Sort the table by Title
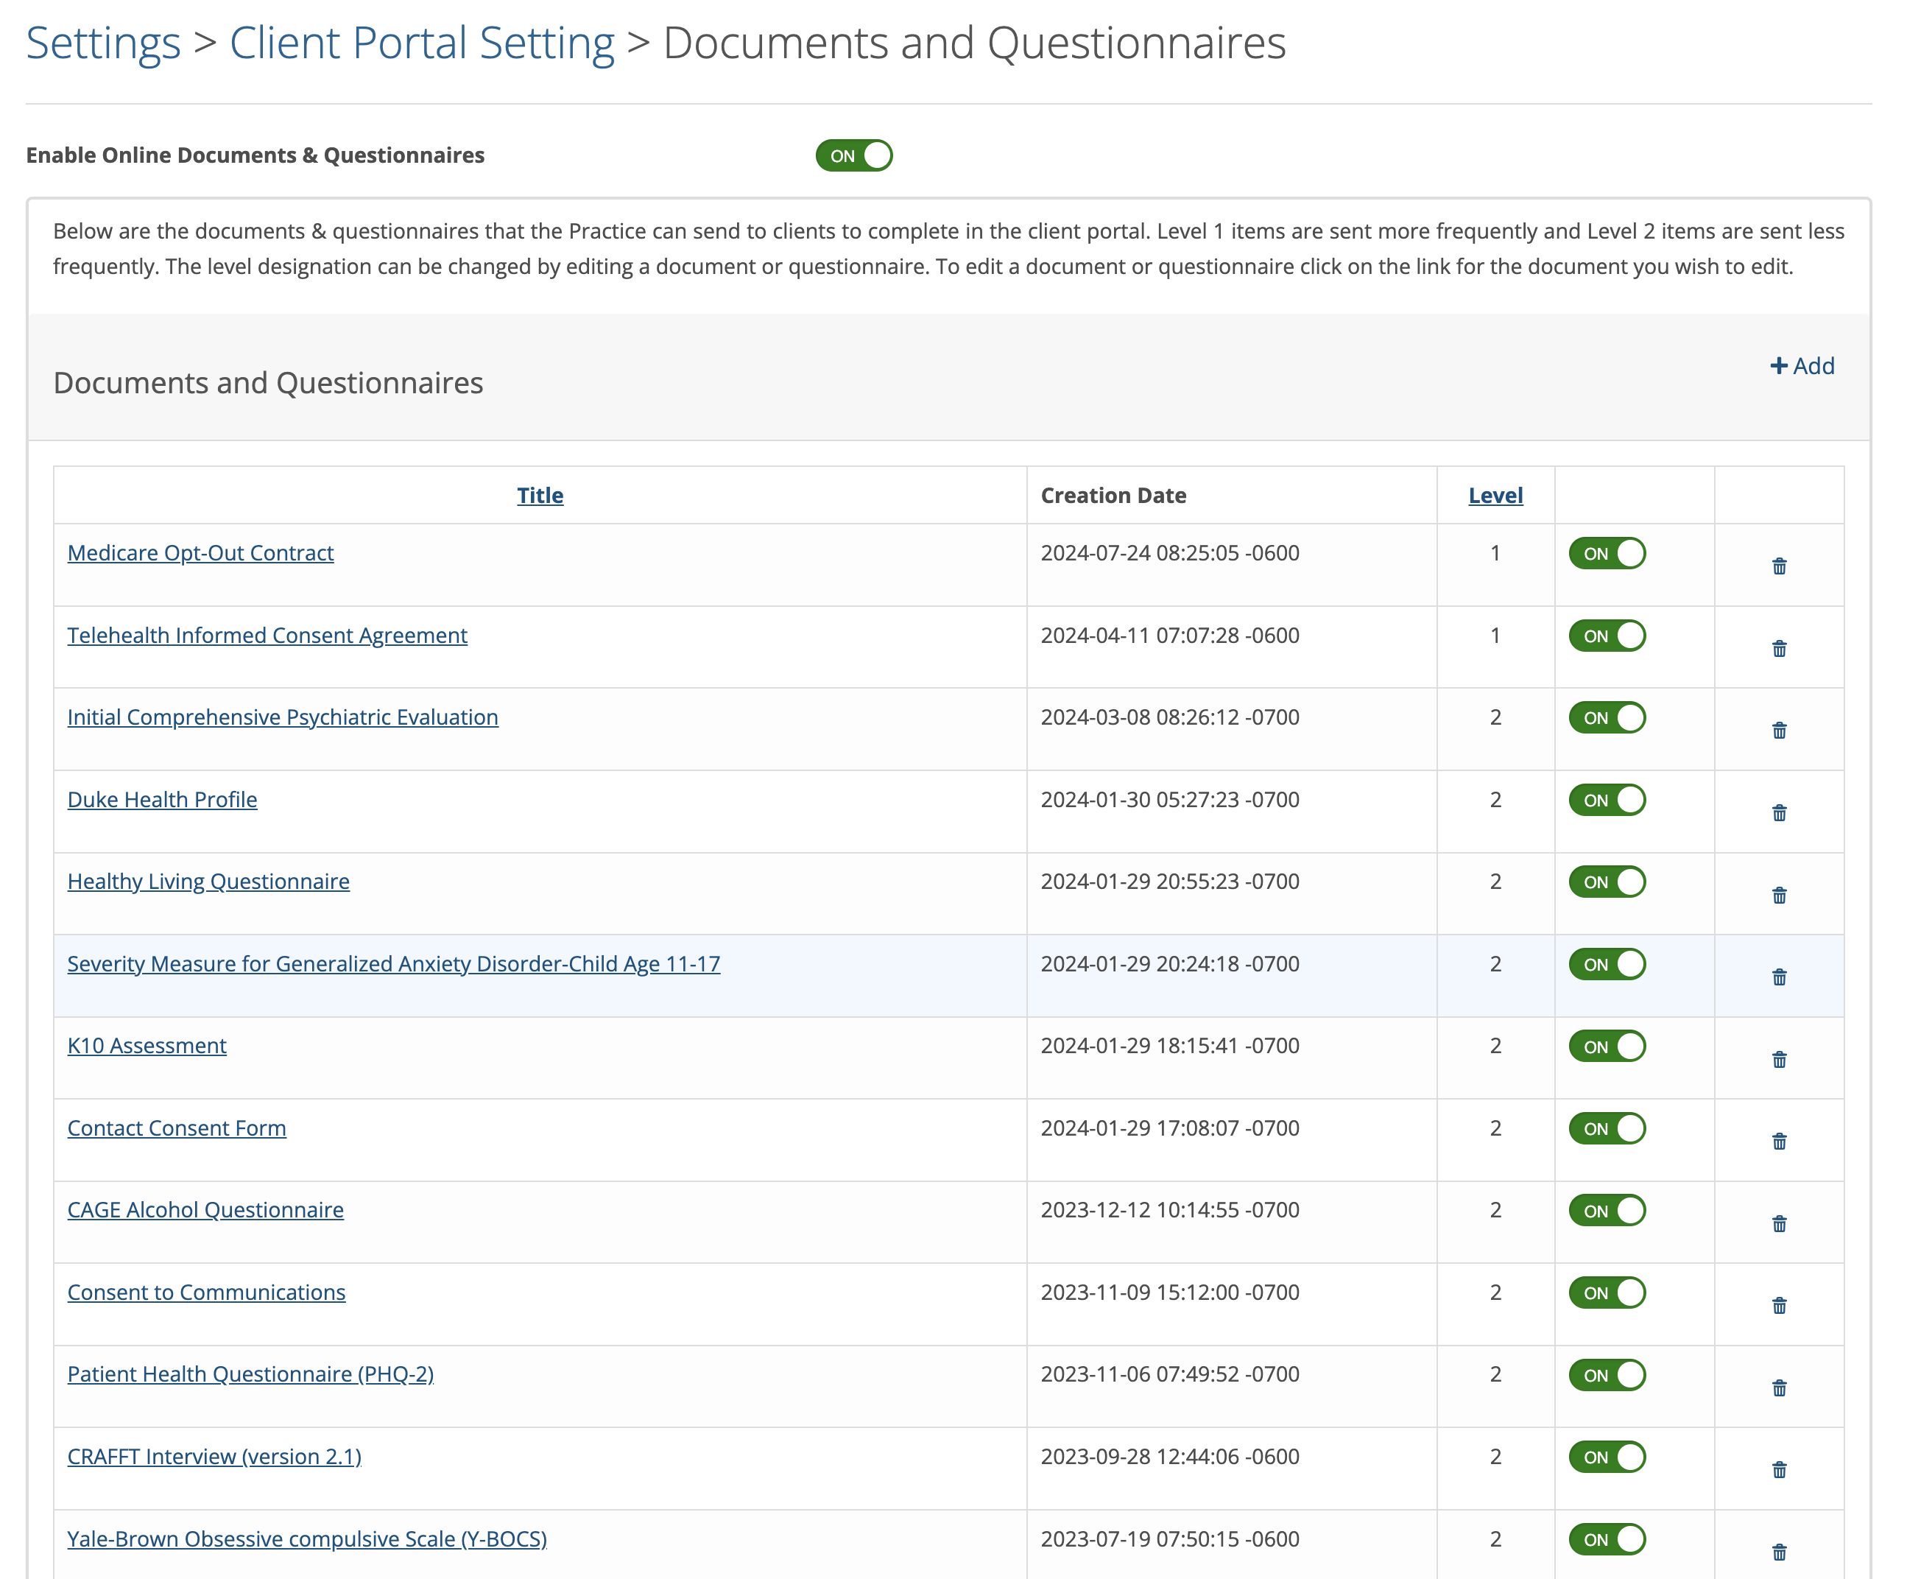 tap(540, 495)
